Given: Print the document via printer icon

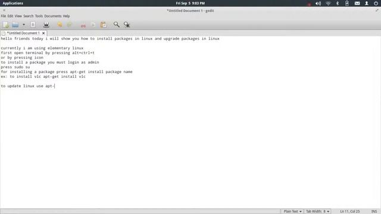Looking at the screenshot, I should click(46, 24).
